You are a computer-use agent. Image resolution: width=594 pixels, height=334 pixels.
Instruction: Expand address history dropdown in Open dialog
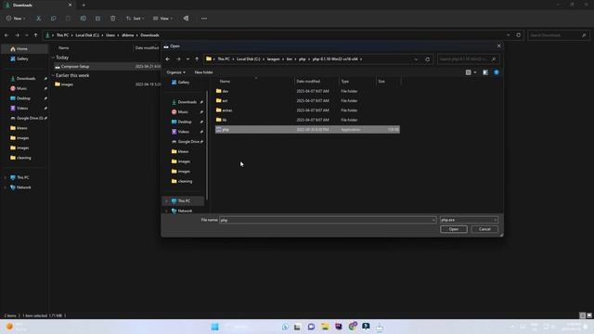coord(416,59)
